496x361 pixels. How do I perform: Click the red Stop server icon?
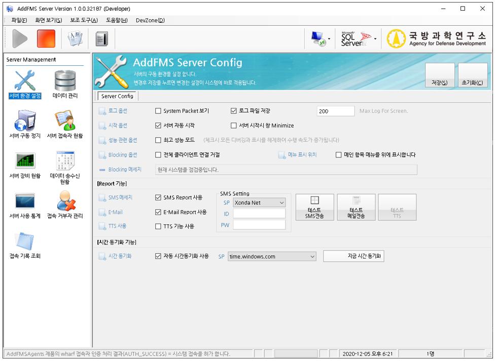pos(46,38)
